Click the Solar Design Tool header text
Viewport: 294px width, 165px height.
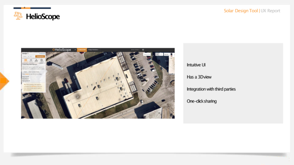(241, 11)
